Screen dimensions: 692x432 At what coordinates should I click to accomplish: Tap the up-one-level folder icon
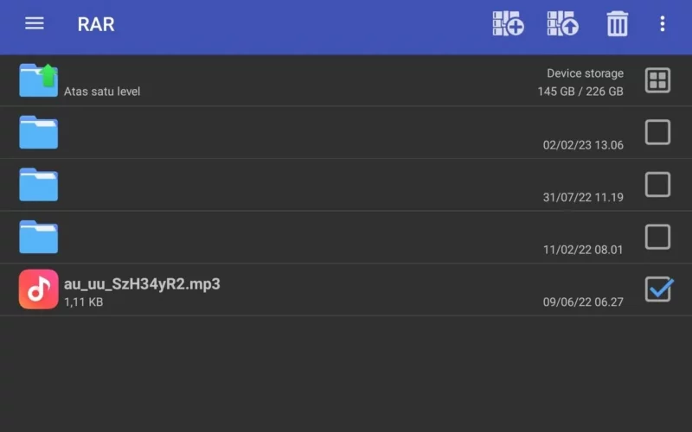pyautogui.click(x=38, y=80)
